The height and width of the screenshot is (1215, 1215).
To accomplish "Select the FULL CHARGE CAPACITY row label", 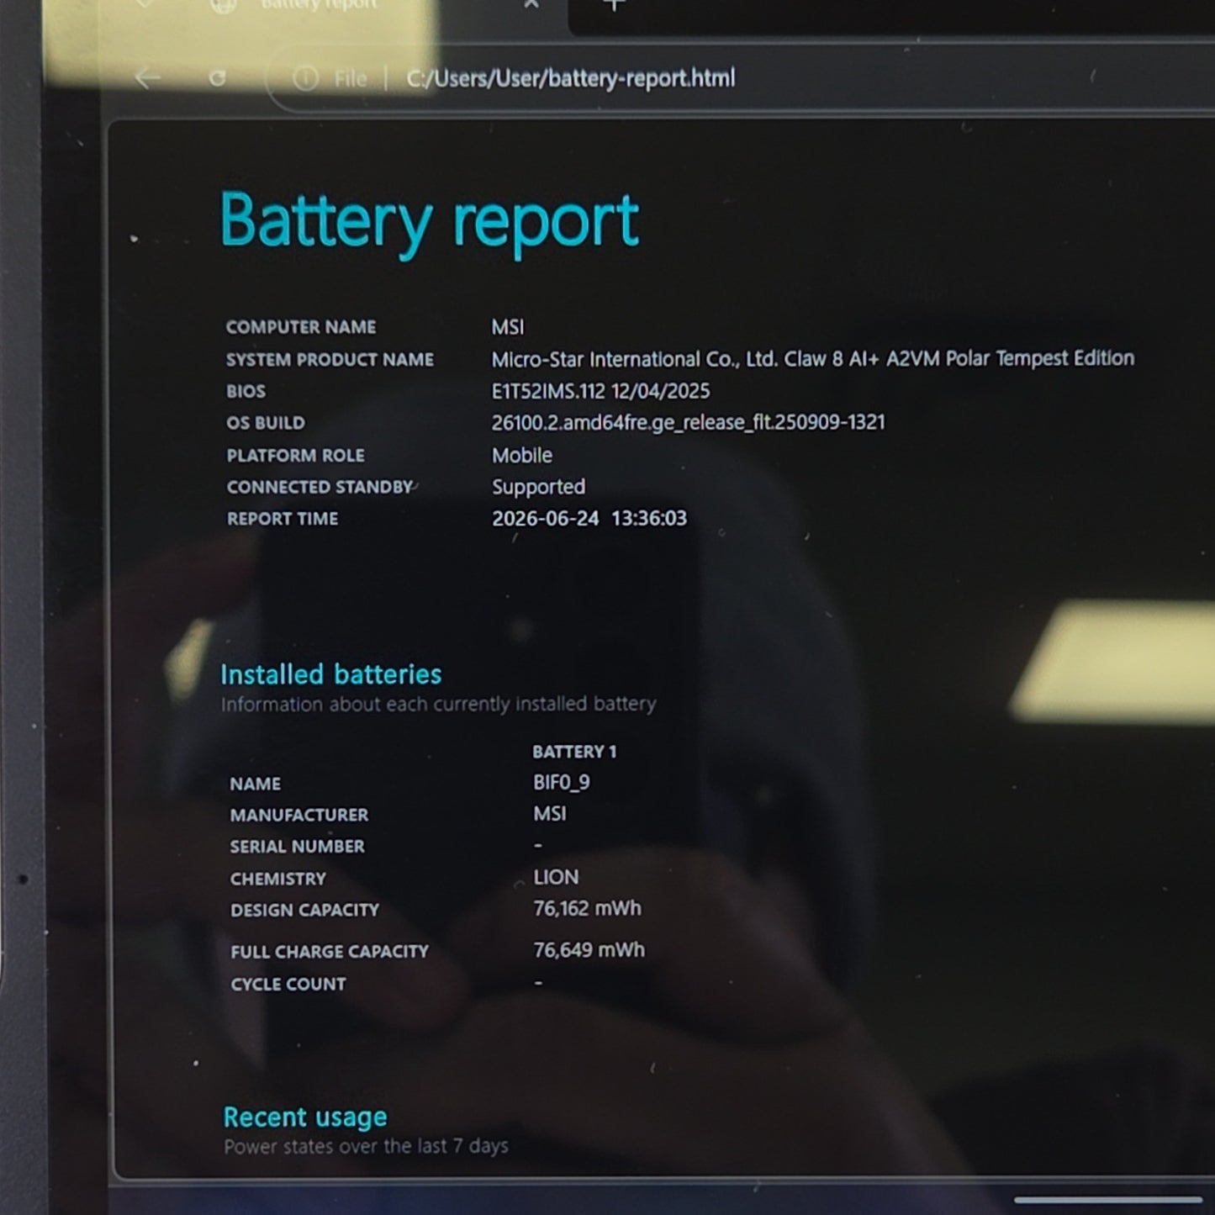I will point(330,952).
